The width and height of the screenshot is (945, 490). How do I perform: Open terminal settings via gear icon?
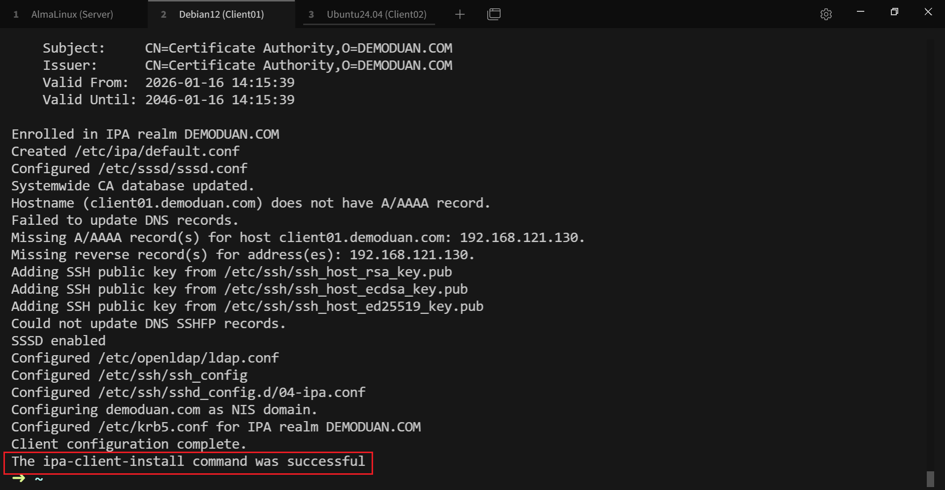826,14
